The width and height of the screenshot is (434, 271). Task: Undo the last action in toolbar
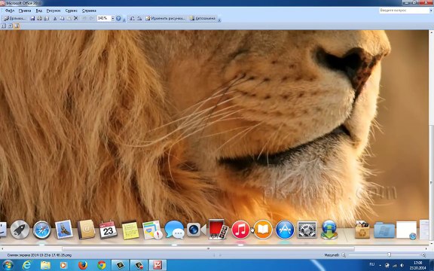click(x=84, y=18)
